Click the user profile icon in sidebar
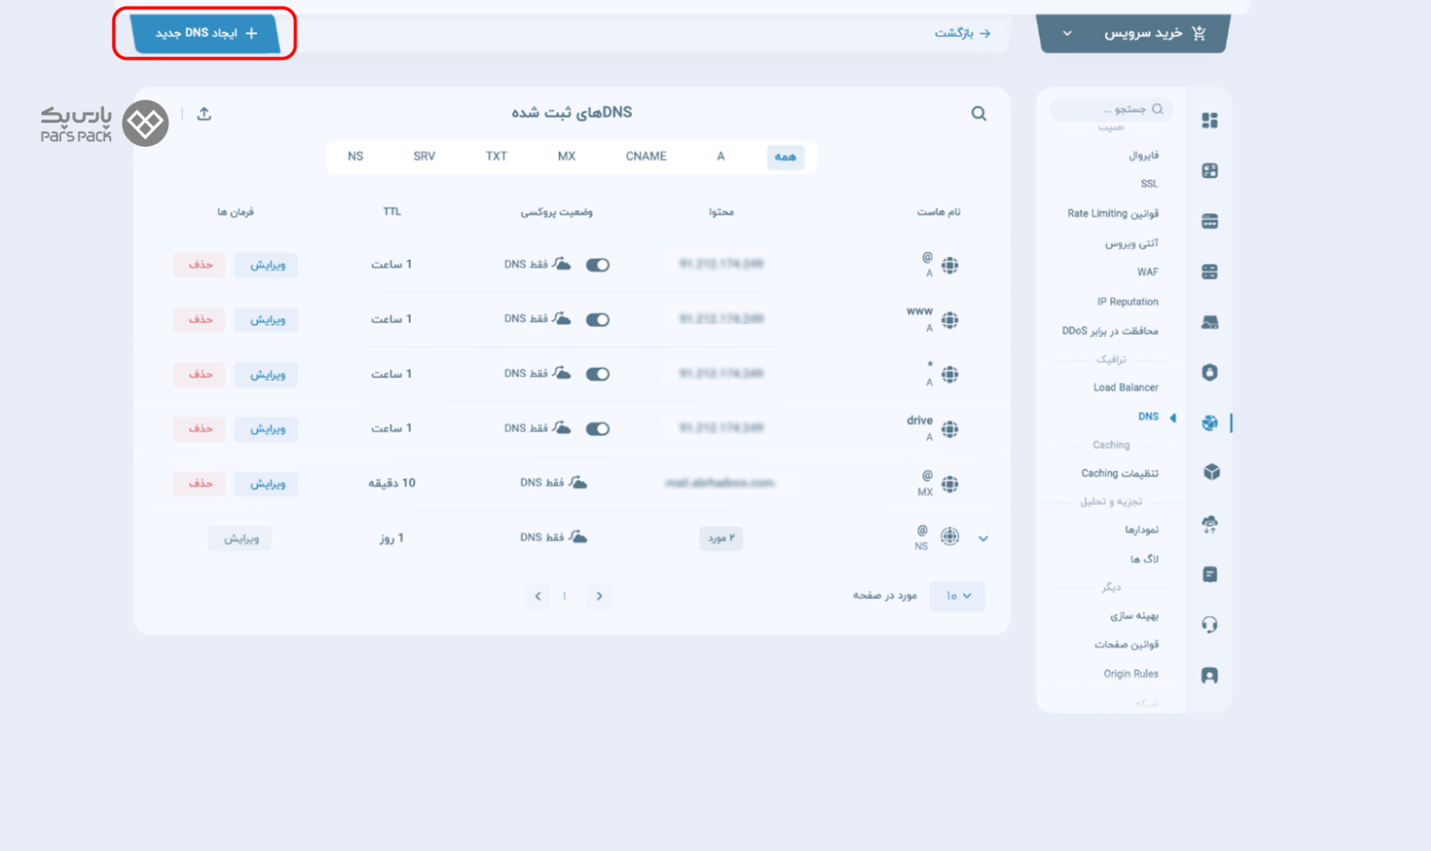Viewport: 1431px width, 851px height. click(x=1209, y=675)
